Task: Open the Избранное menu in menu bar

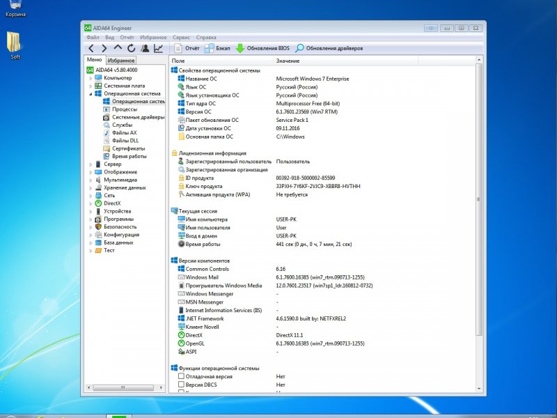Action: [x=153, y=38]
